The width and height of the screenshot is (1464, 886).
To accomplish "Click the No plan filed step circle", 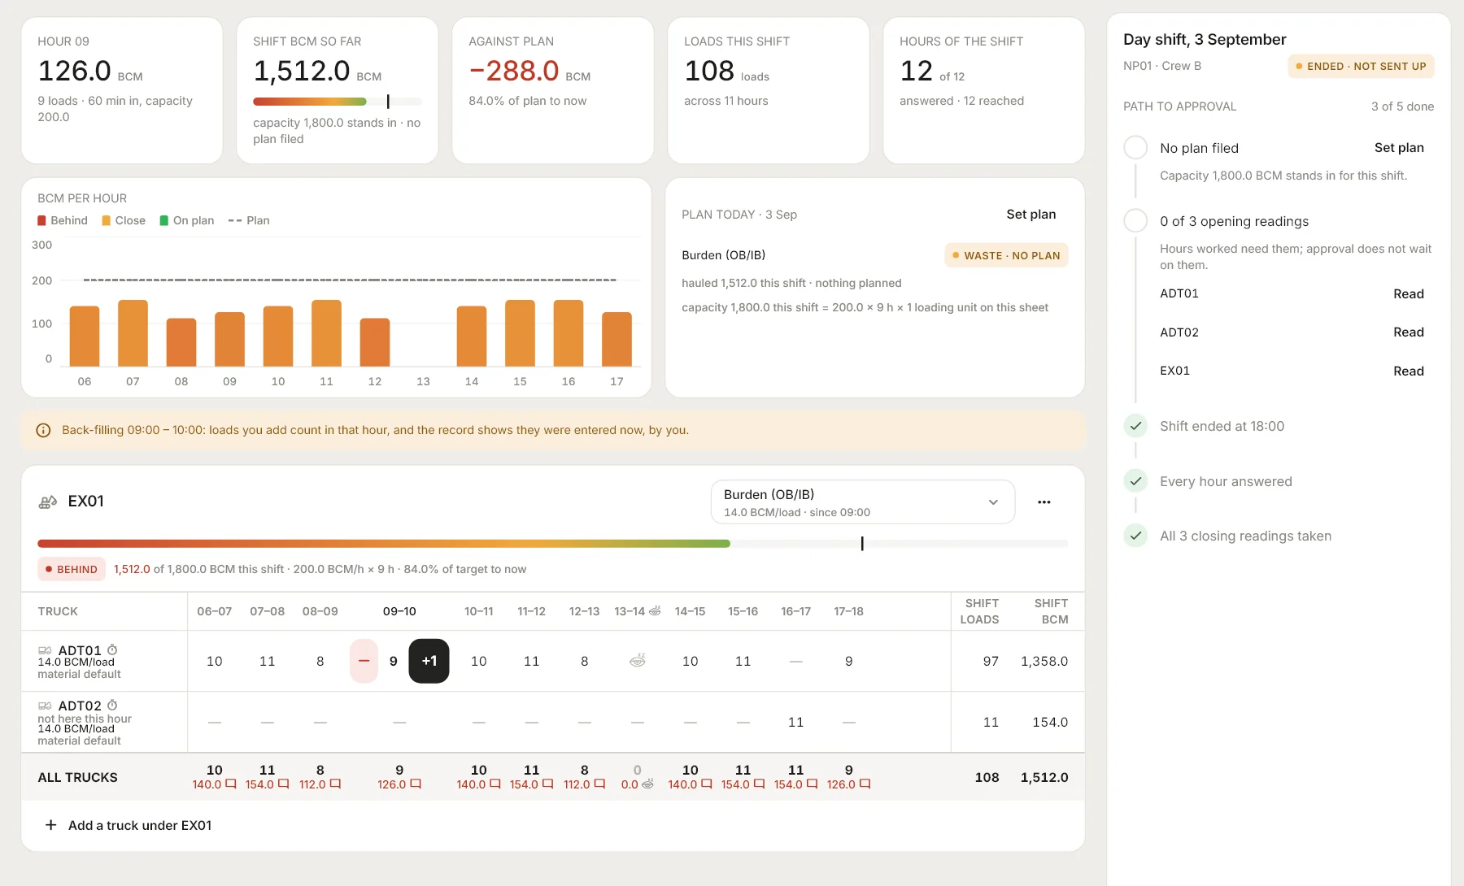I will (x=1135, y=148).
